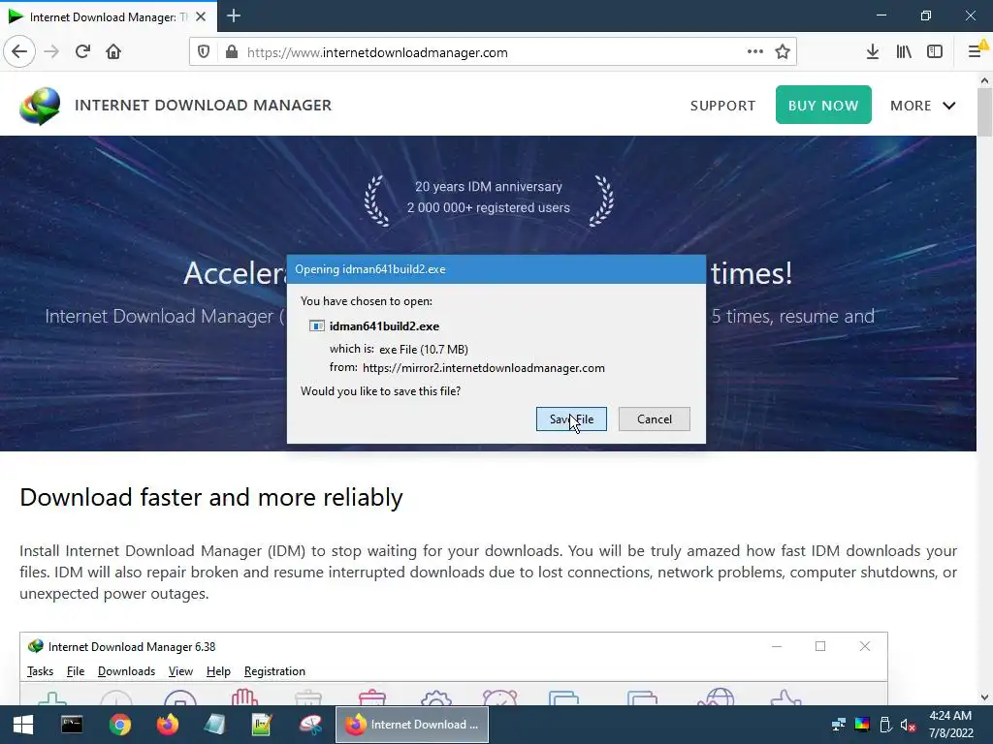Click scrollbar down arrow
Image resolution: width=993 pixels, height=744 pixels.
coord(984,697)
